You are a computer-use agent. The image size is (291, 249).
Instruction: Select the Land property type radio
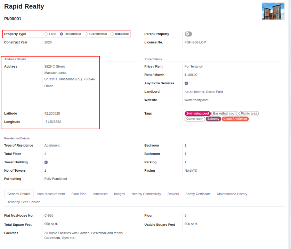point(46,34)
